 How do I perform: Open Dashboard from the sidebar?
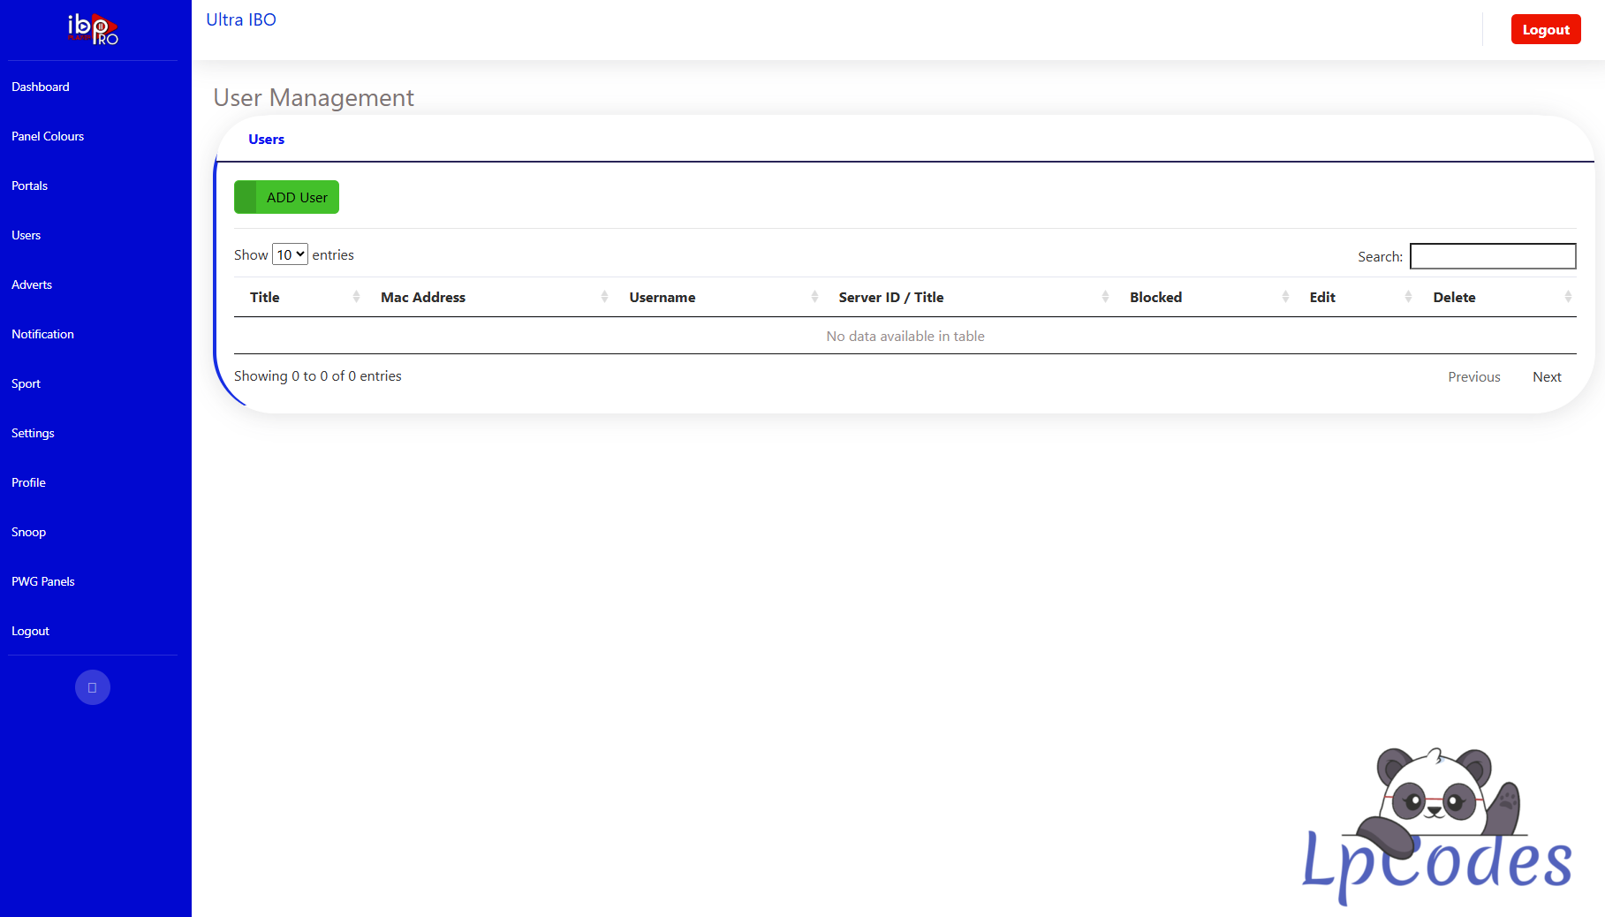[41, 87]
